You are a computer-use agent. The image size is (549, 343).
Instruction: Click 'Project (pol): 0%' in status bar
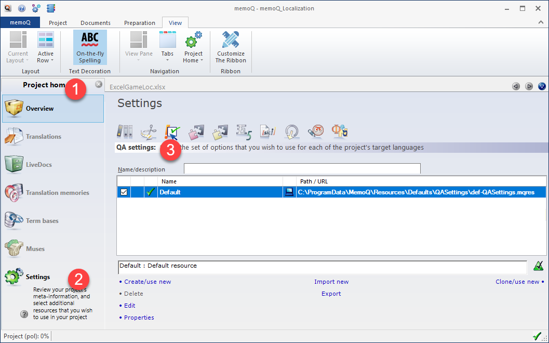tap(26, 336)
